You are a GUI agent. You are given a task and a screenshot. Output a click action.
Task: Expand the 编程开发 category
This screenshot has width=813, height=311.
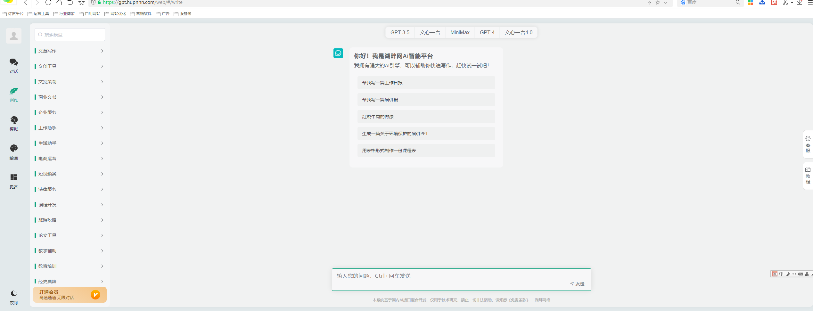tap(70, 205)
